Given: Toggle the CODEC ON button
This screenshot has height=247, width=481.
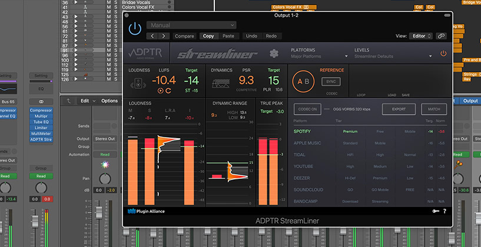Looking at the screenshot, I should [x=307, y=109].
